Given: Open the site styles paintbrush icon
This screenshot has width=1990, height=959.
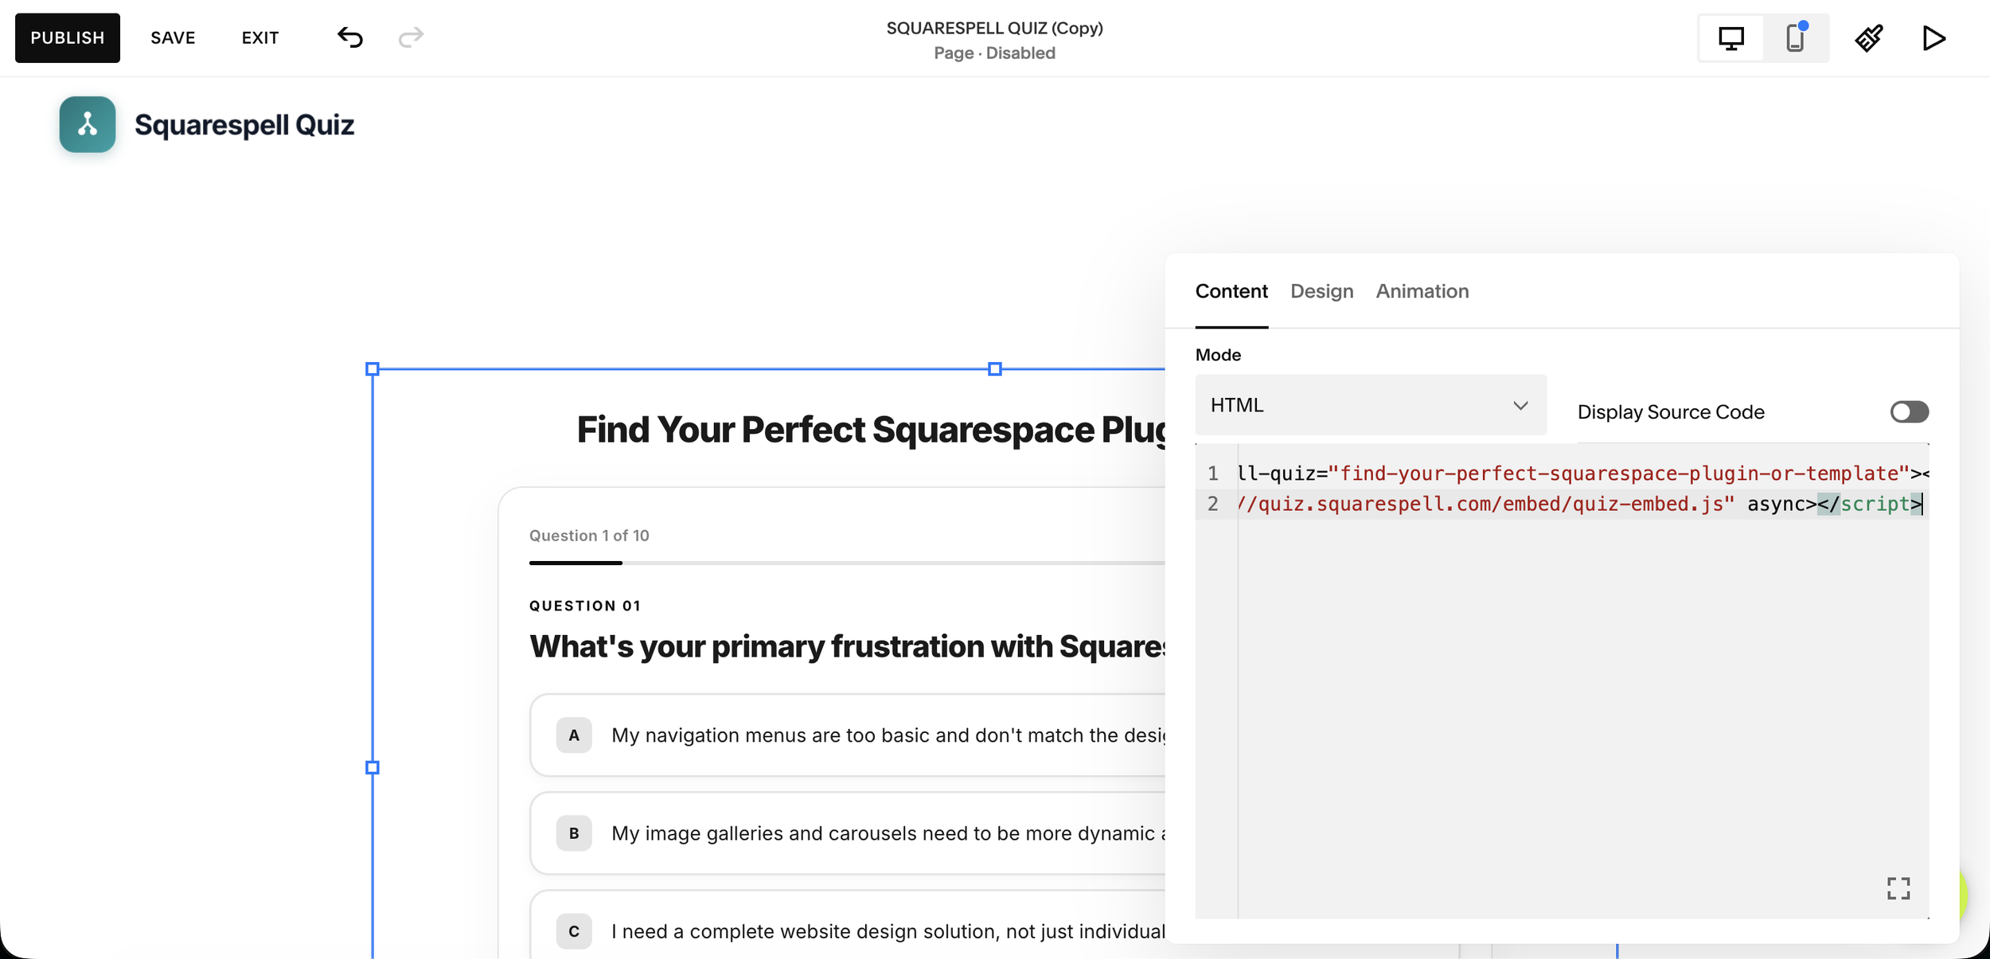Looking at the screenshot, I should tap(1869, 38).
